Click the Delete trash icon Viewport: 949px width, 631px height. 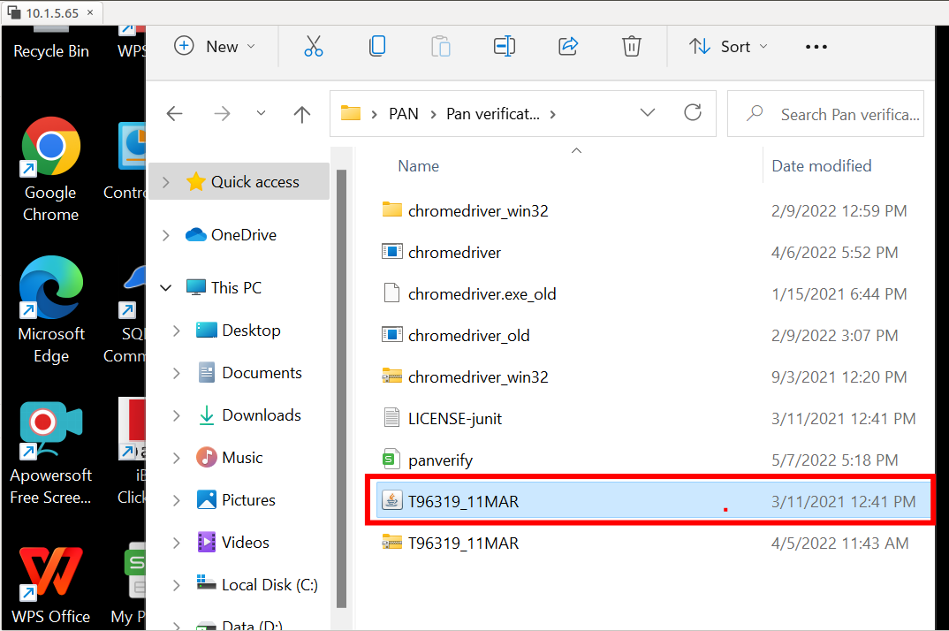click(x=631, y=46)
